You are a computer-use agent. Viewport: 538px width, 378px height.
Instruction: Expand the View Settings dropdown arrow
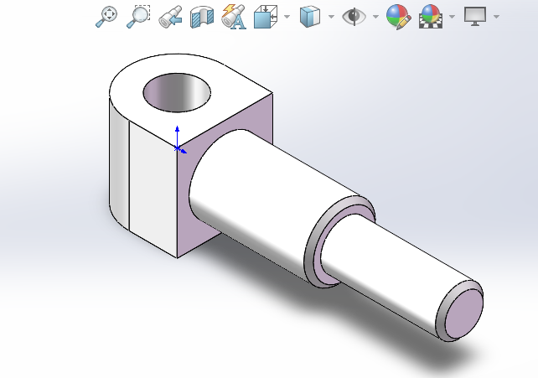pos(496,17)
